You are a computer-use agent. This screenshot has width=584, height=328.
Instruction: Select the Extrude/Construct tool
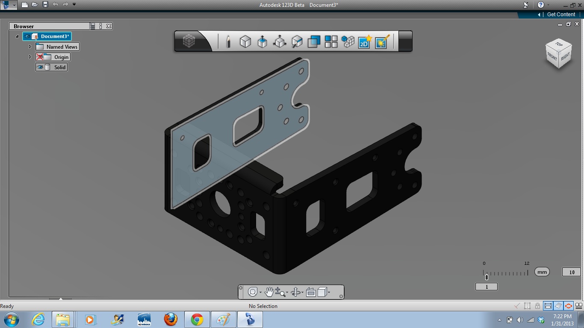click(x=262, y=41)
